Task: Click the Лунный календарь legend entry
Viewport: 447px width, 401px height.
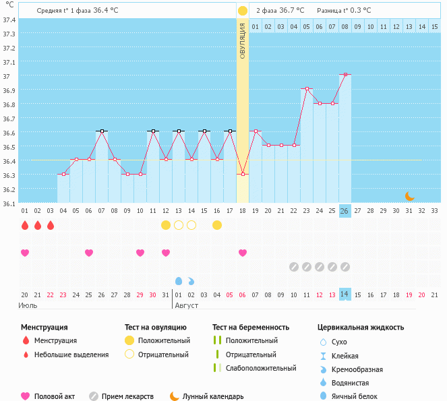Action: click(x=206, y=396)
